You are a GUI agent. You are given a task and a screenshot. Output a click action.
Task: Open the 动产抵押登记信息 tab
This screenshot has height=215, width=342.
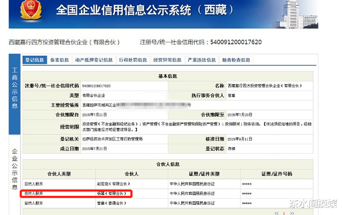pyautogui.click(x=94, y=60)
